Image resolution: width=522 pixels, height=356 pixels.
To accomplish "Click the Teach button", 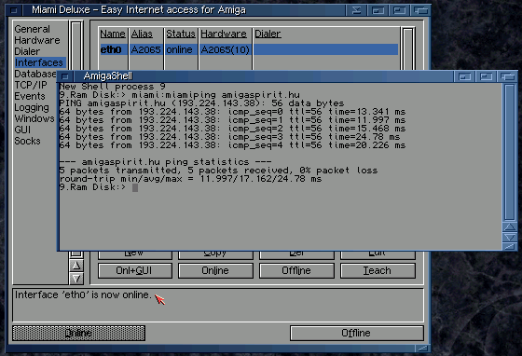I will pos(378,271).
